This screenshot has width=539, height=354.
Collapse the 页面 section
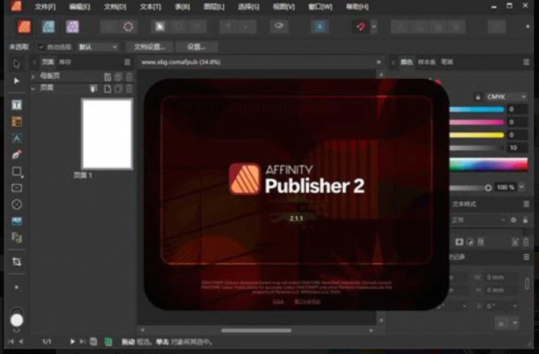point(34,89)
